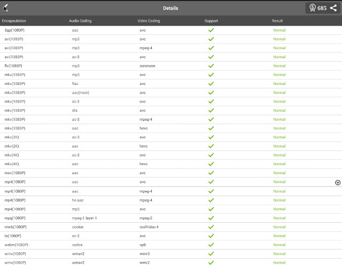Click checkmark for rmvb(1080P) cooker row

[211, 227]
